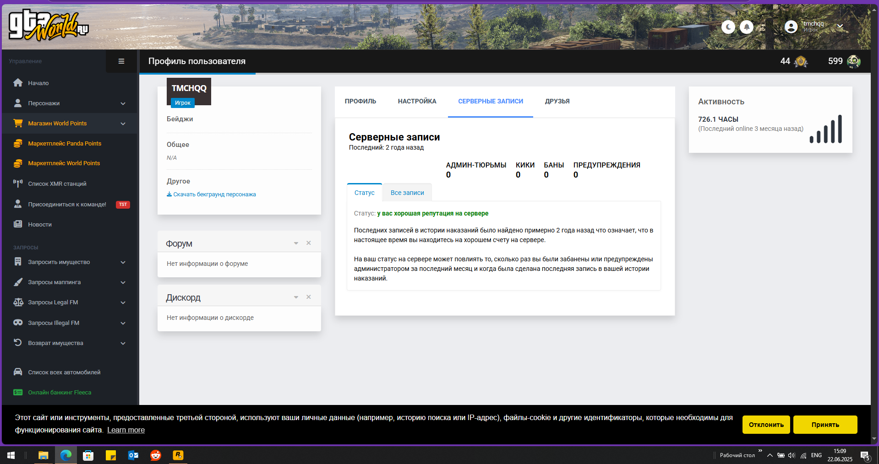Open Онлайн банкинг Fleeca link
This screenshot has width=879, height=464.
[x=60, y=392]
